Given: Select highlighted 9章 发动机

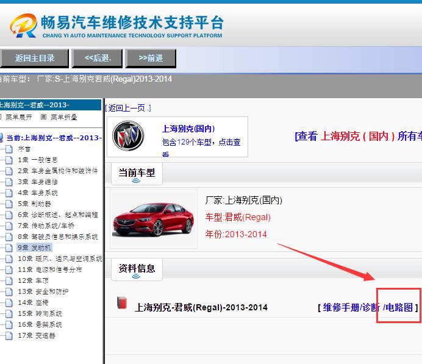Looking at the screenshot, I should (x=34, y=248).
